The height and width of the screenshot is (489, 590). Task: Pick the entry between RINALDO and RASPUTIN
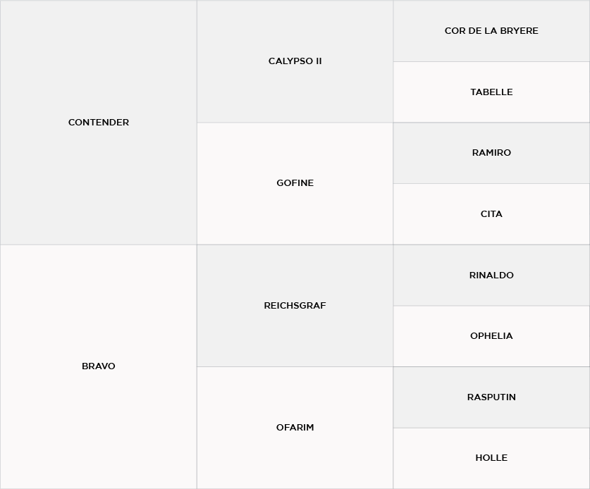click(x=491, y=336)
